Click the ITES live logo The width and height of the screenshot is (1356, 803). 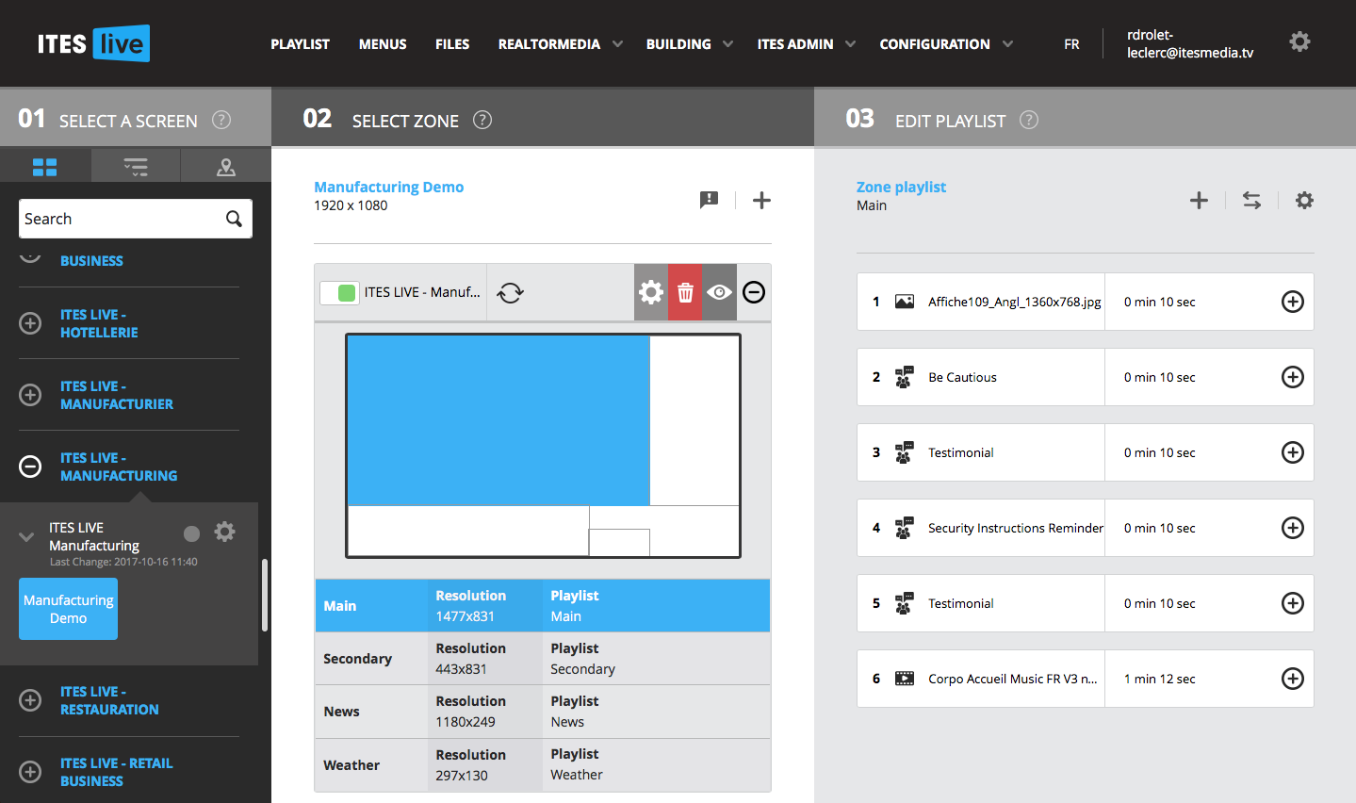pos(93,43)
